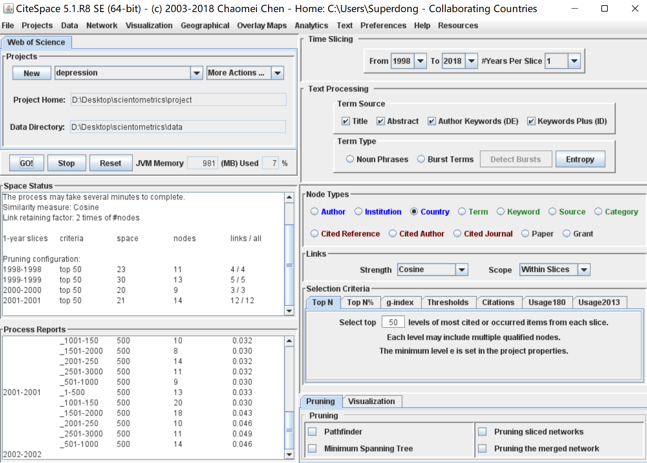This screenshot has width=647, height=463.
Task: Click Process Reports scrollbar down arrow
Action: coord(289,454)
